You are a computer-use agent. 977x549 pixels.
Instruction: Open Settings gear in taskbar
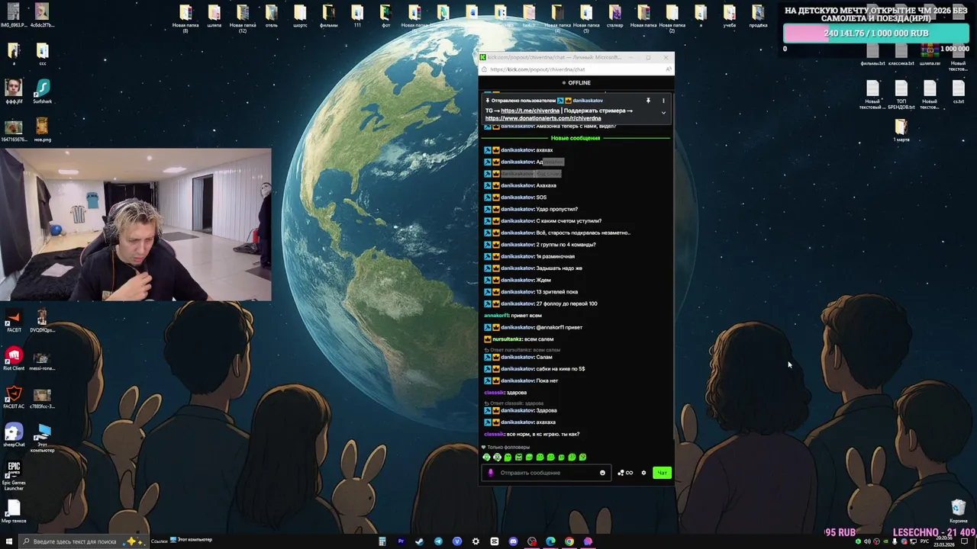[476, 541]
